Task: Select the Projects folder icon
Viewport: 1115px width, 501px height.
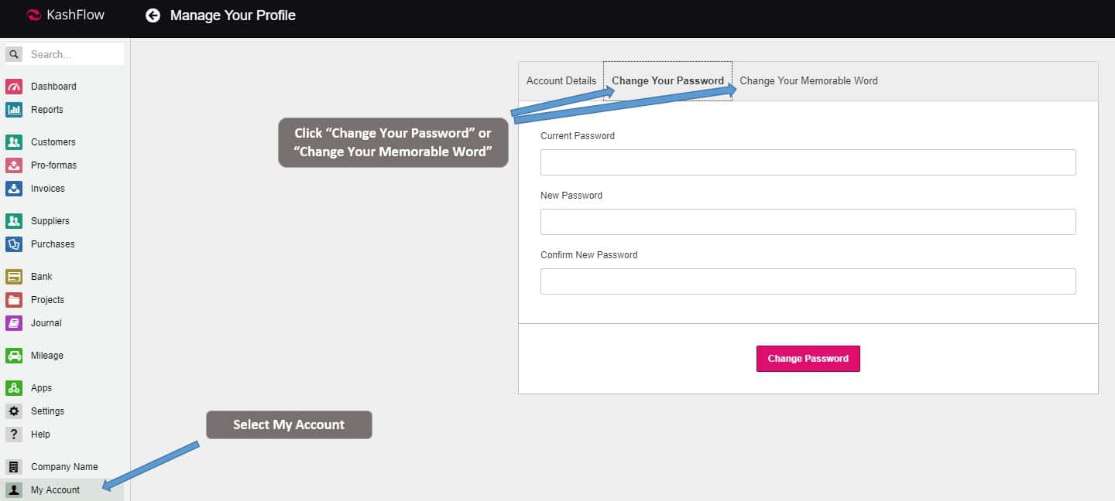Action: click(14, 300)
